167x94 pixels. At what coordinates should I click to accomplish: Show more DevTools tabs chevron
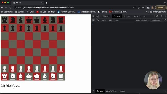(x=144, y=16)
